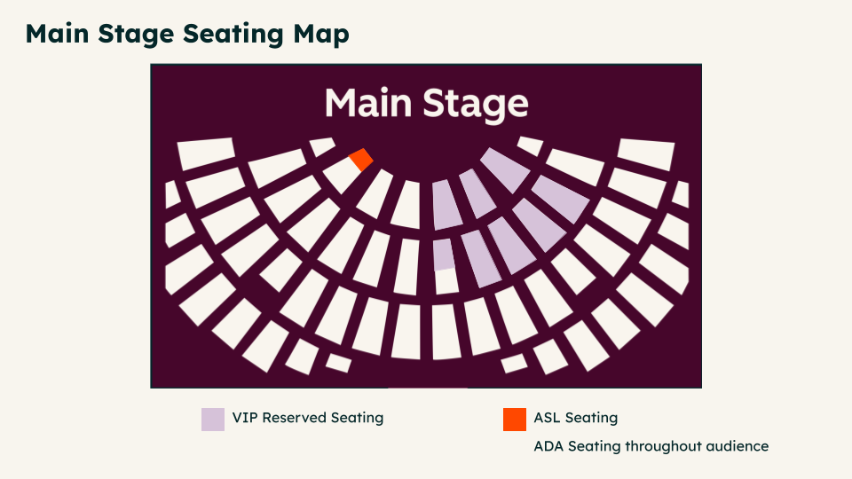Select the top-left outermost seating block
Image resolution: width=852 pixels, height=479 pixels.
tap(207, 153)
